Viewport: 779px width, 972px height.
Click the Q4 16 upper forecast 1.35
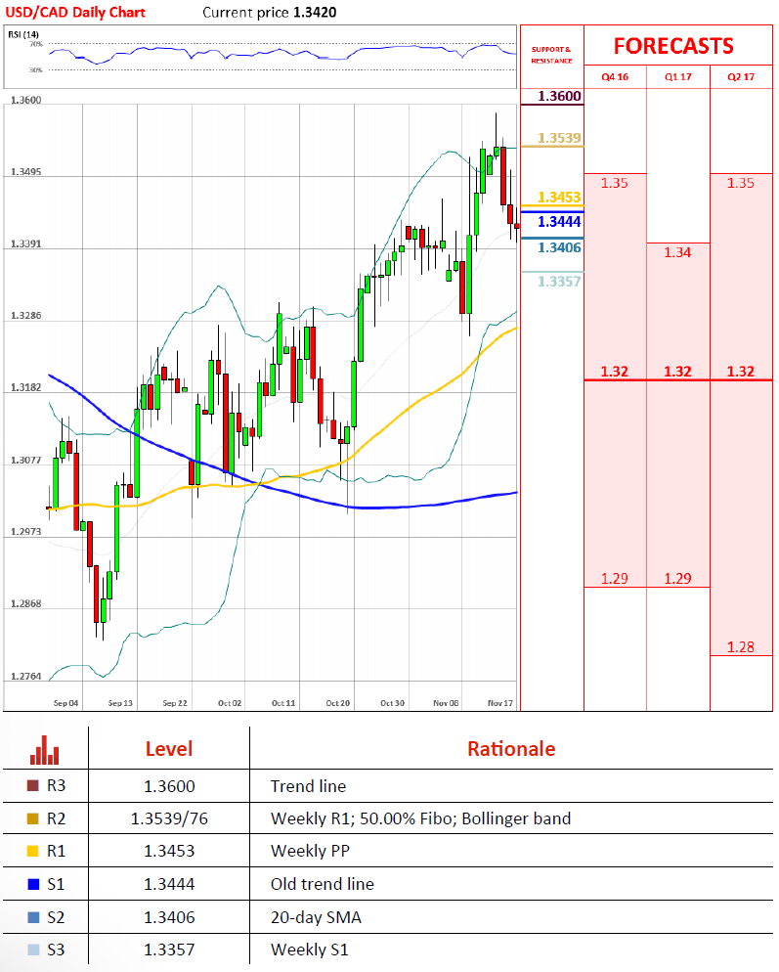[x=614, y=183]
